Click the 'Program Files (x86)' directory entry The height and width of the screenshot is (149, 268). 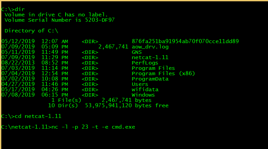(163, 73)
